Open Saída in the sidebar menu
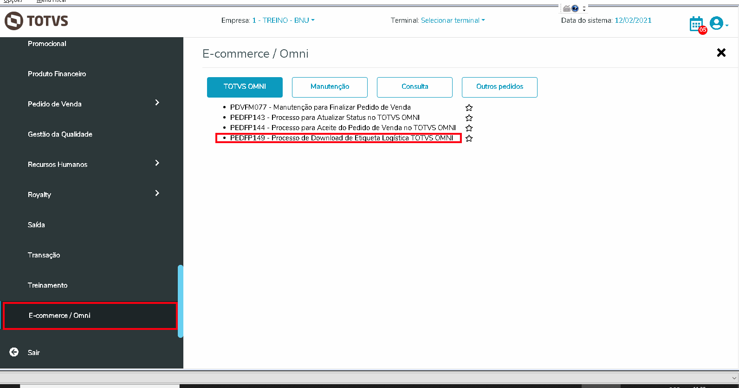The width and height of the screenshot is (739, 388). [x=36, y=225]
